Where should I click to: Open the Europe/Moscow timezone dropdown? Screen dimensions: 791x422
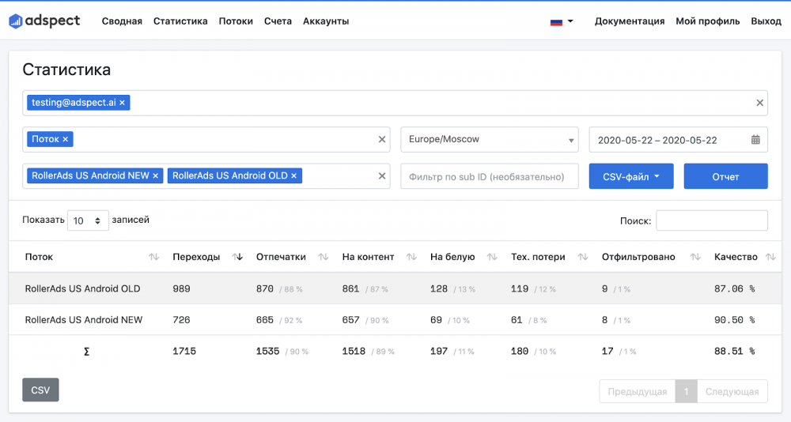tap(490, 140)
